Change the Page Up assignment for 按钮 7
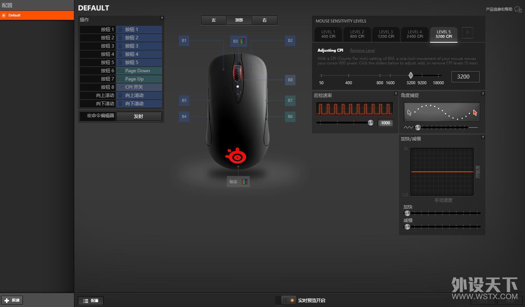525x307 pixels. tap(139, 79)
